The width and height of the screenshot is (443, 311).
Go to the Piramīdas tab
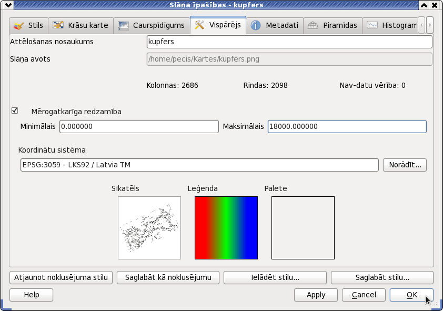tap(333, 25)
